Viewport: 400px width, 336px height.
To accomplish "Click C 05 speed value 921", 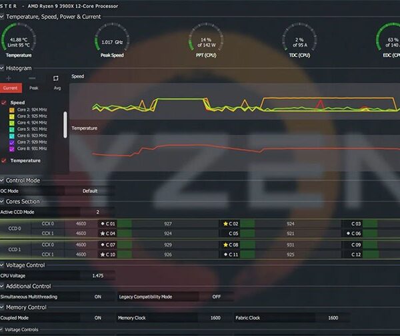I will coord(290,233).
